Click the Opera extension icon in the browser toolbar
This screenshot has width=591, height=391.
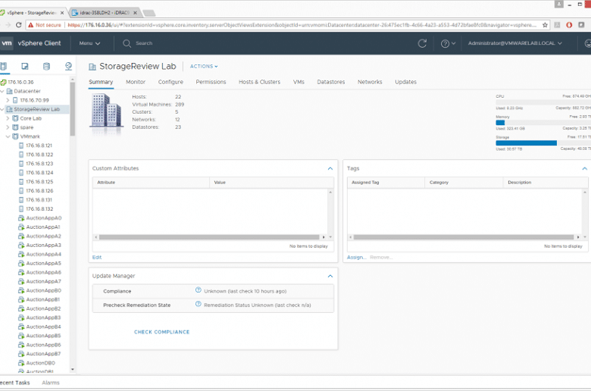pos(569,25)
